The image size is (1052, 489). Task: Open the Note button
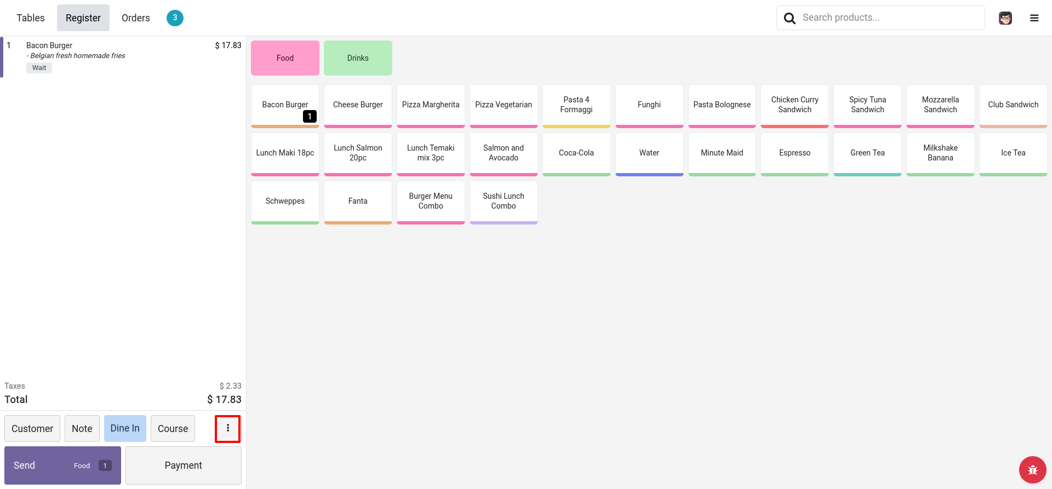(x=82, y=428)
